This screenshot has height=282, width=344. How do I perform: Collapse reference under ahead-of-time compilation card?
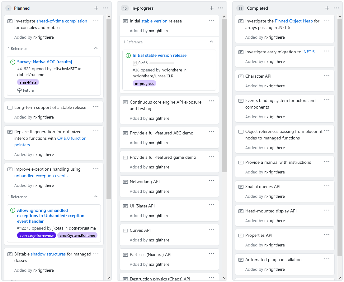point(96,48)
